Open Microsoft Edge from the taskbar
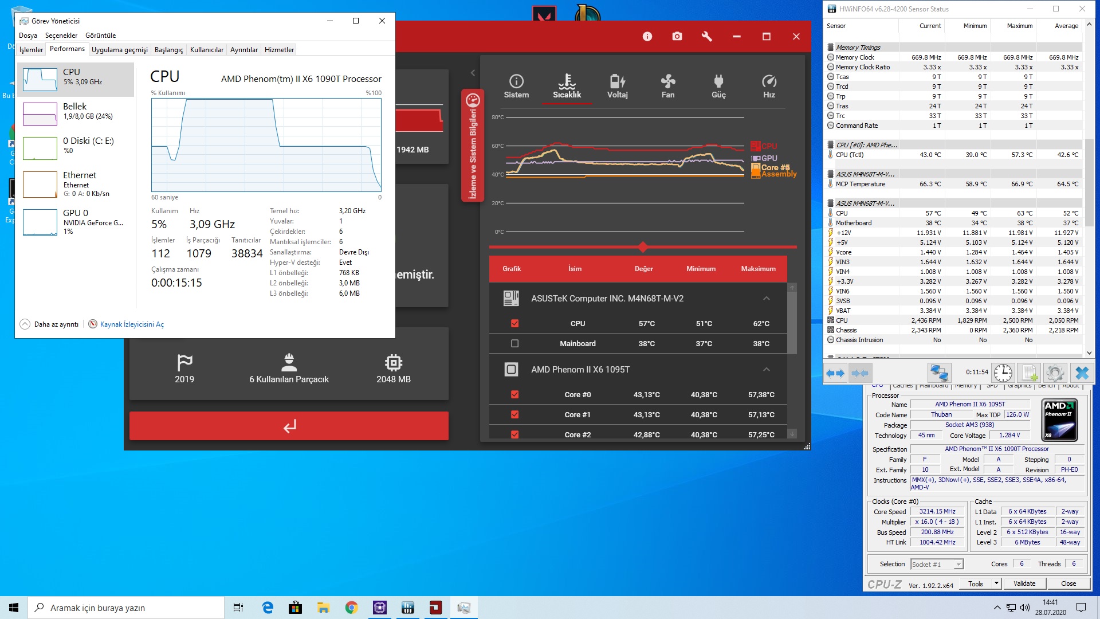The image size is (1100, 619). tap(268, 608)
